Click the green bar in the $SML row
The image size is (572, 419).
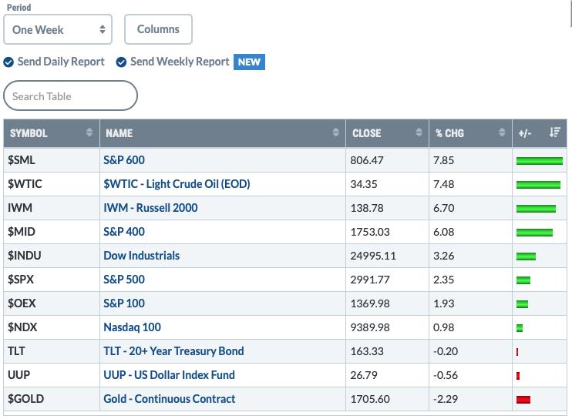[x=540, y=161]
